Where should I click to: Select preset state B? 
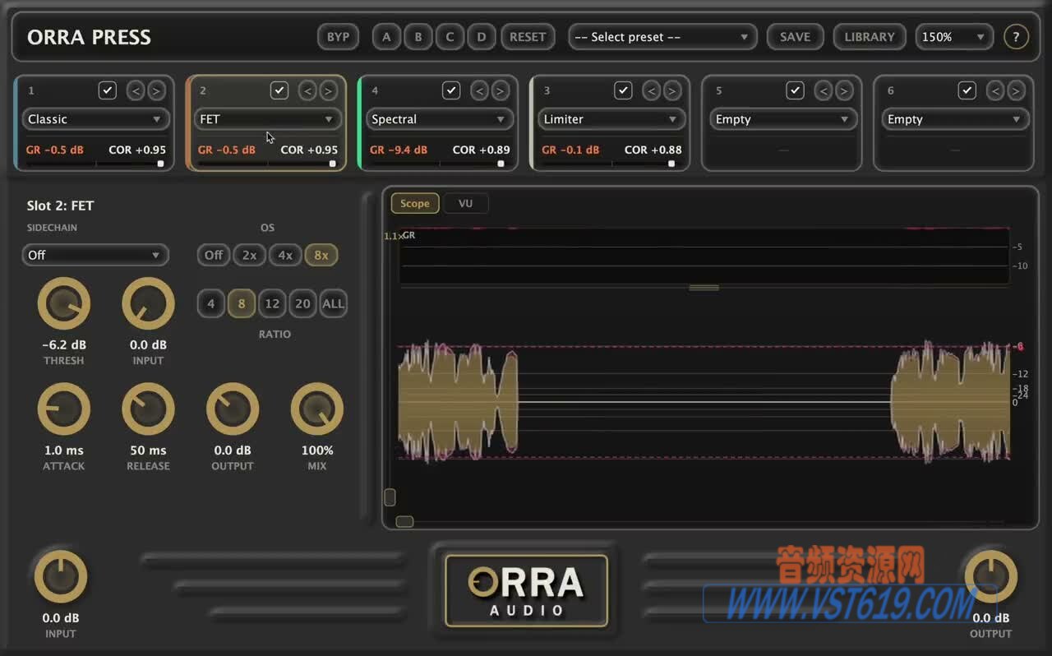418,37
